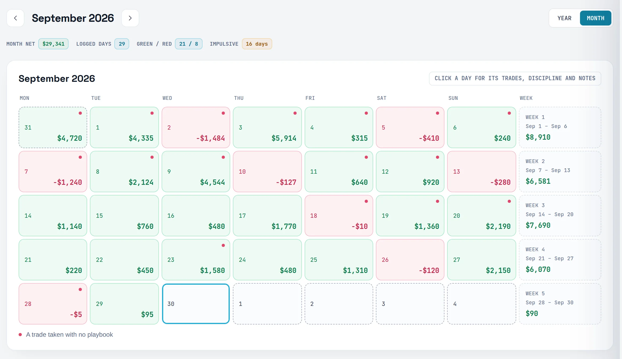The width and height of the screenshot is (622, 359).
Task: Open day 13 with -$280
Action: point(482,172)
